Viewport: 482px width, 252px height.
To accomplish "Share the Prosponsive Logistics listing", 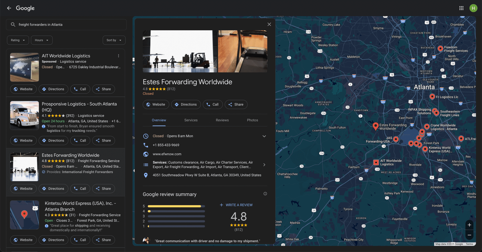I will [103, 141].
